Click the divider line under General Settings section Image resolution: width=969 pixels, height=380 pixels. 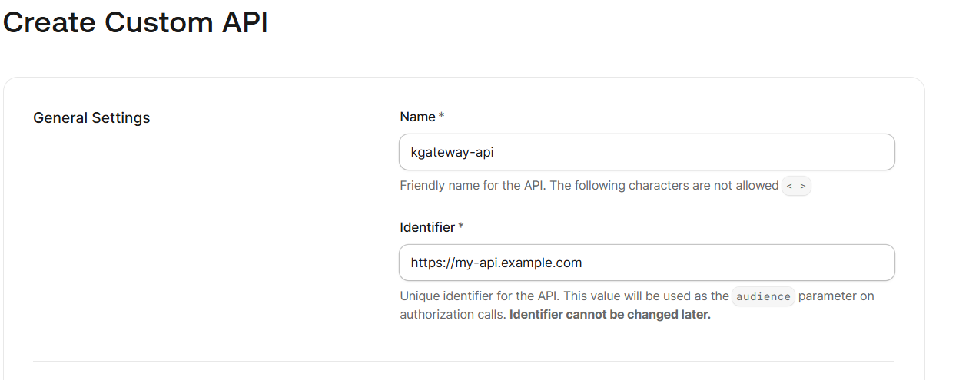tap(463, 361)
